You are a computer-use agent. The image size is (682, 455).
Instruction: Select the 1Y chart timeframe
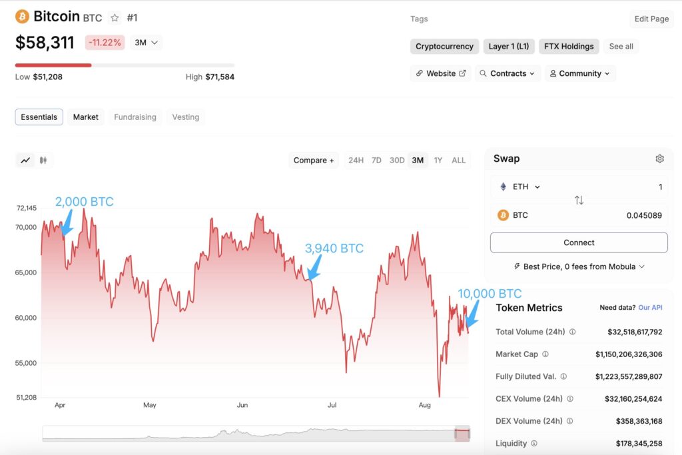tap(438, 160)
